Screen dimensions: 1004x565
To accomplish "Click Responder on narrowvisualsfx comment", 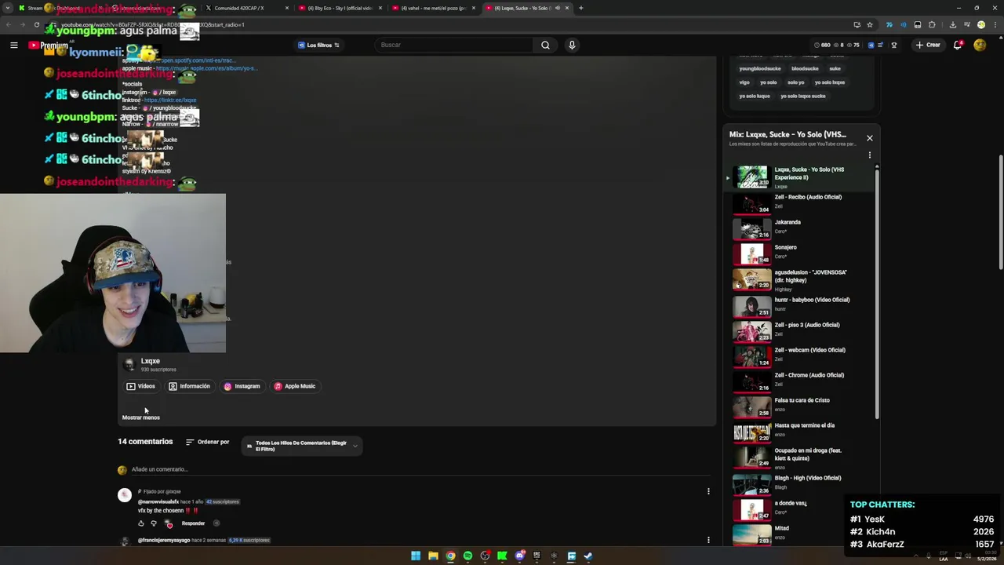I will (193, 523).
